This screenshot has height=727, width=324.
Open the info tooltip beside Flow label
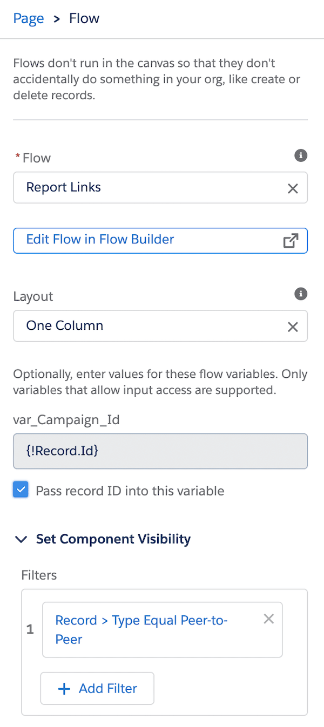click(x=301, y=155)
